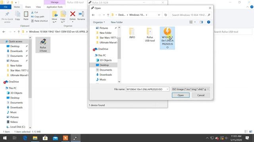The width and height of the screenshot is (254, 142).
Task: Show hidden system tray icons
Action: click(x=207, y=138)
